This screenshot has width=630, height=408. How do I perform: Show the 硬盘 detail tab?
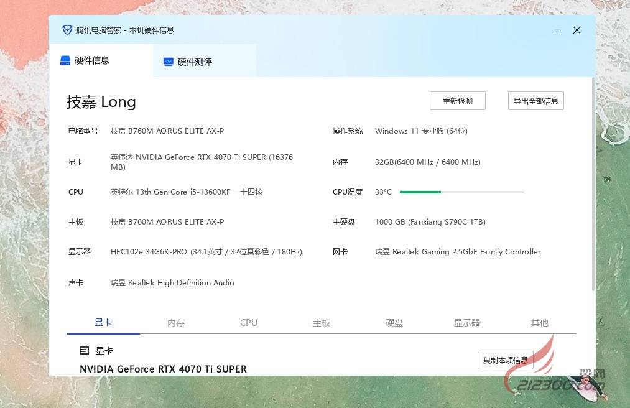point(394,323)
